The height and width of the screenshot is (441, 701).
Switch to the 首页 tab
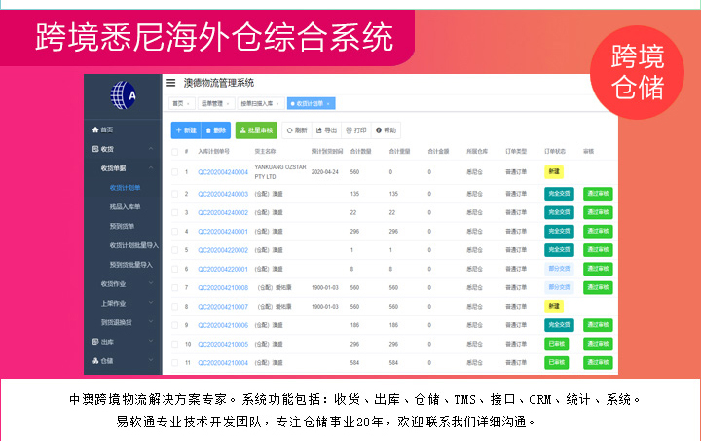pyautogui.click(x=178, y=102)
